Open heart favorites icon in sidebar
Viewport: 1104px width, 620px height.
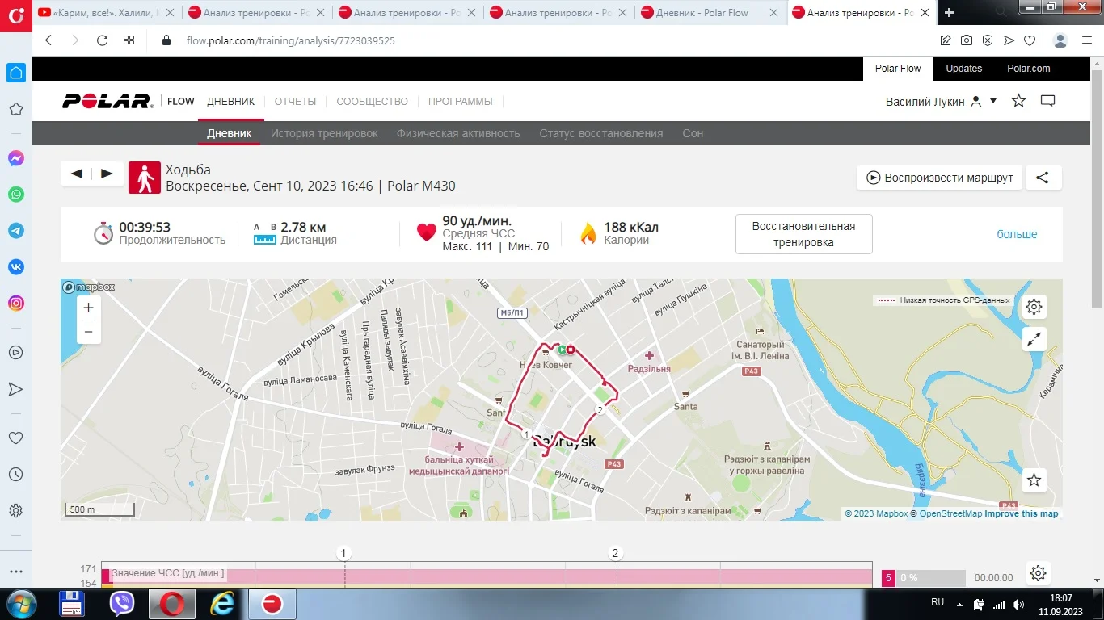[15, 438]
